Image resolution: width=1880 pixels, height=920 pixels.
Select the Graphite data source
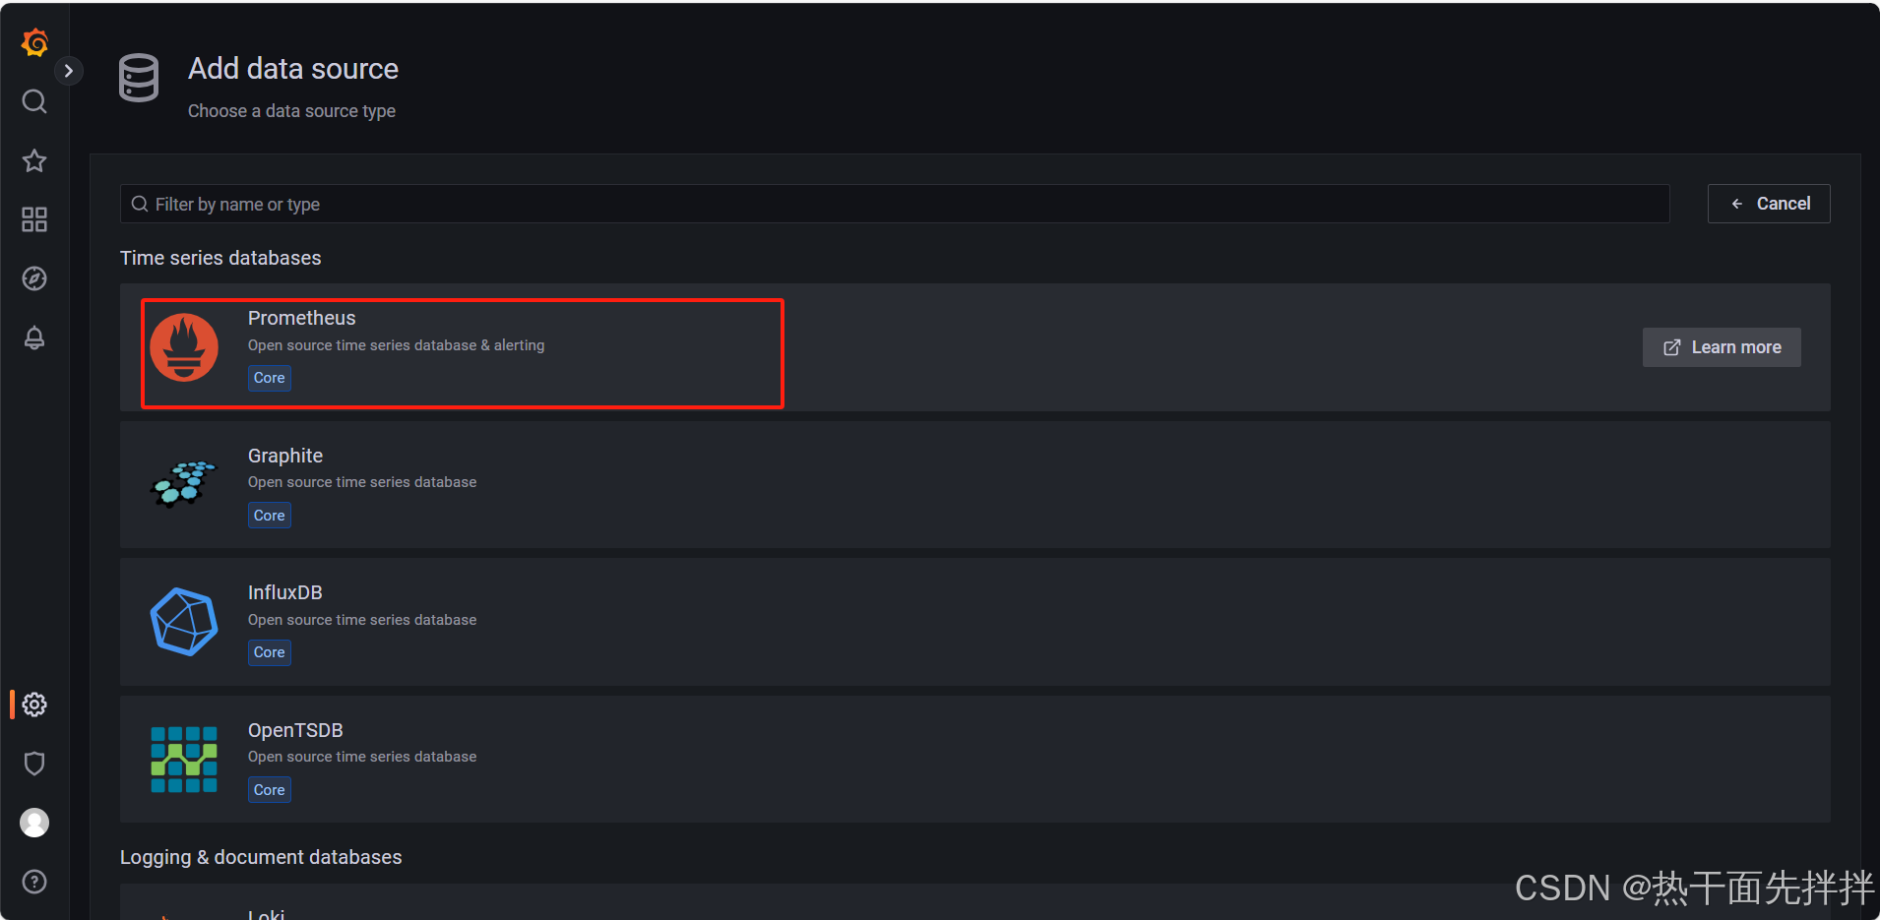[975, 485]
